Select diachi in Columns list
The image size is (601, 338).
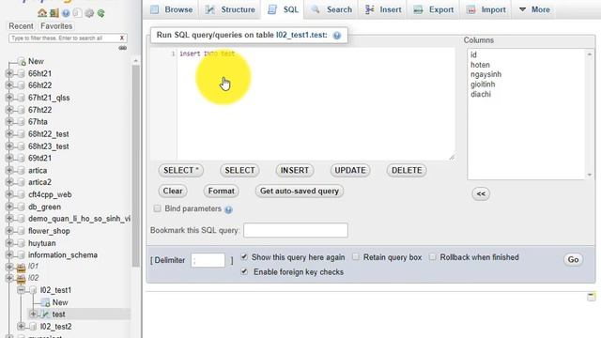(x=481, y=94)
